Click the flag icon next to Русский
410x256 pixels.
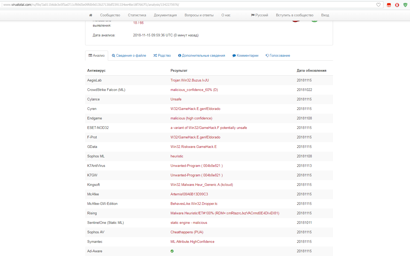(253, 15)
